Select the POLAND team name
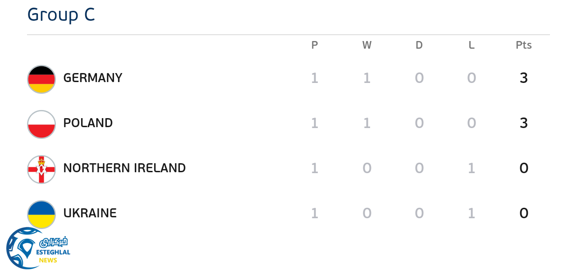Screen dimensions: 577x280 (x=88, y=123)
